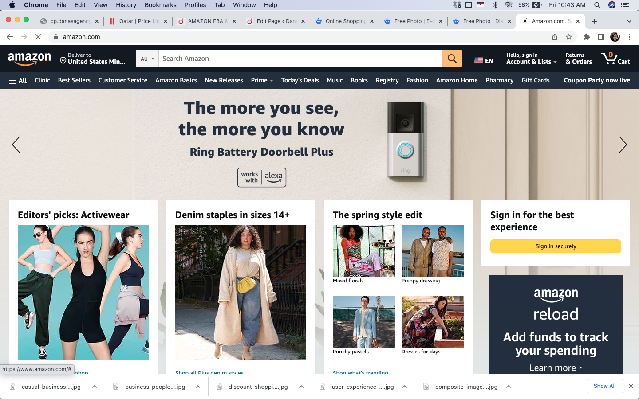Open Today's Deals link
This screenshot has height=399, width=639.
[x=300, y=81]
